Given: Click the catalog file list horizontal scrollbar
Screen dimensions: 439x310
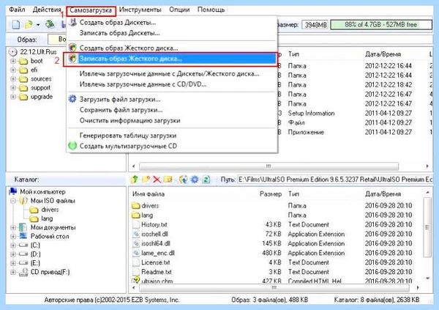Looking at the screenshot, I should coord(276,287).
